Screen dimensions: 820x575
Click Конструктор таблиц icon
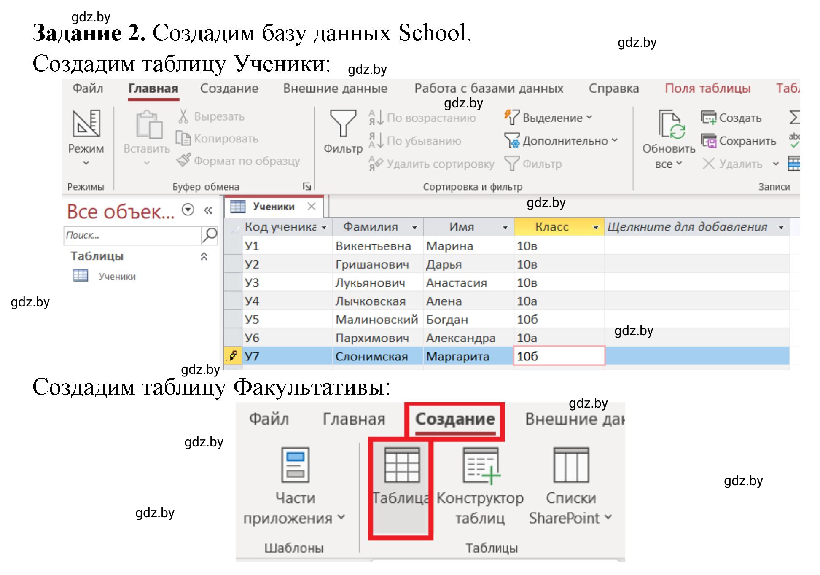coord(481,465)
